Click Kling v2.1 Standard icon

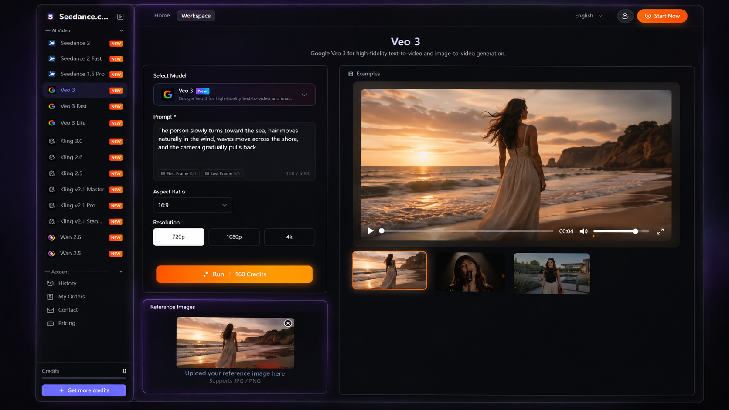51,221
